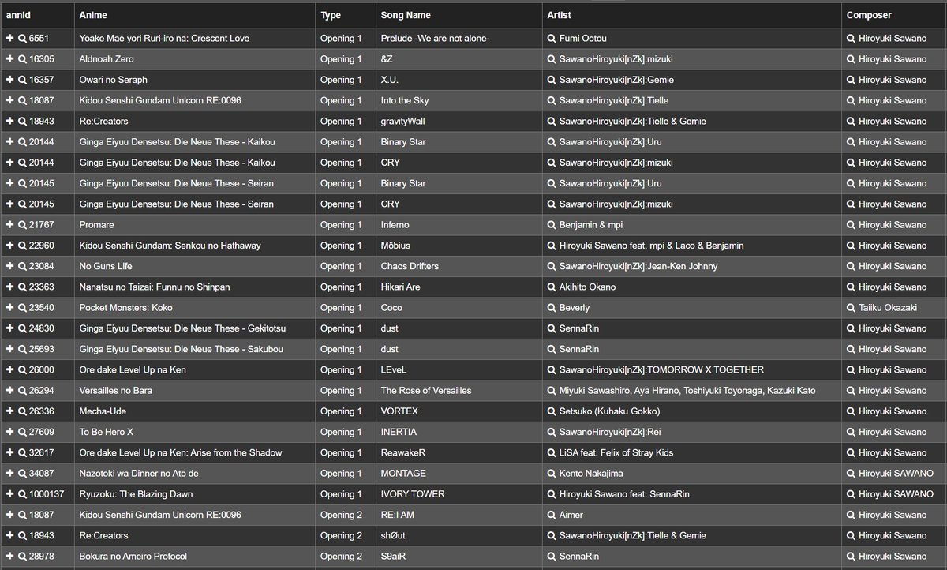
Task: Click the plus icon for the To Be Hero X row
Action: pyautogui.click(x=10, y=432)
